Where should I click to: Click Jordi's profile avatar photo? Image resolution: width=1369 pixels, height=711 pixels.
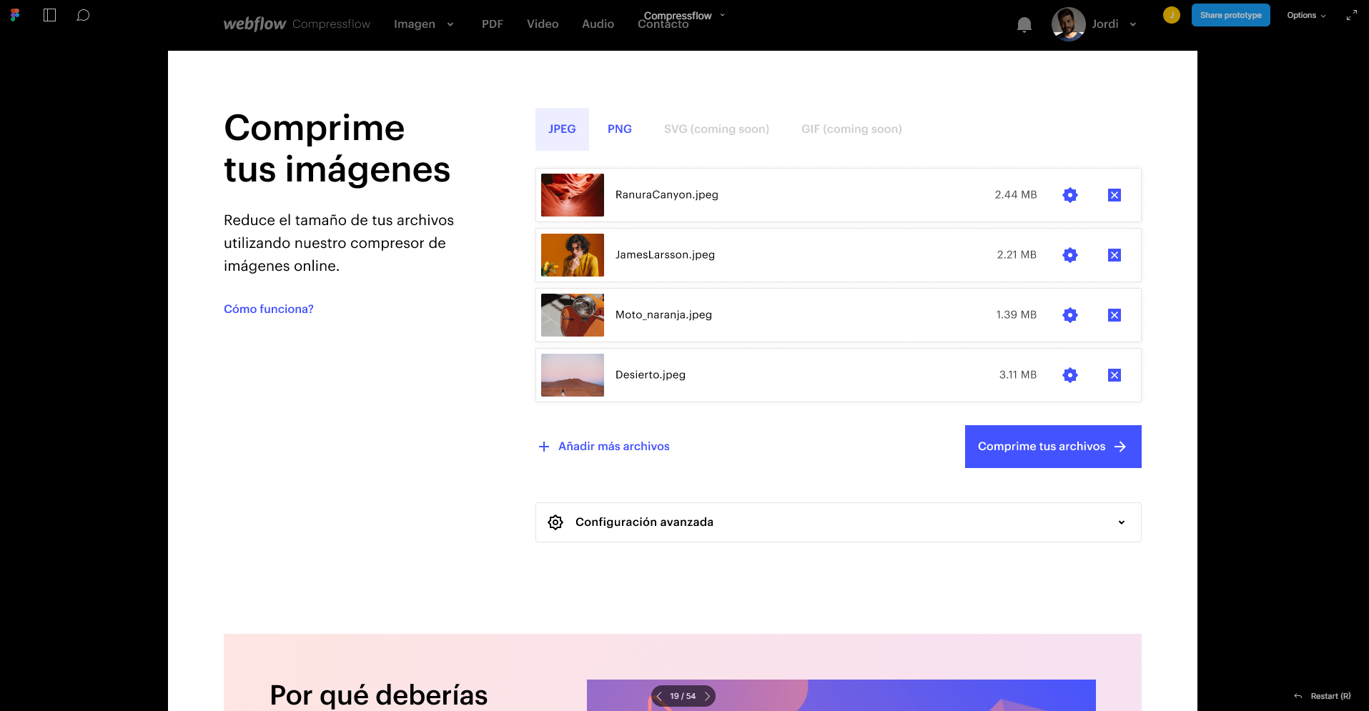[x=1068, y=24]
